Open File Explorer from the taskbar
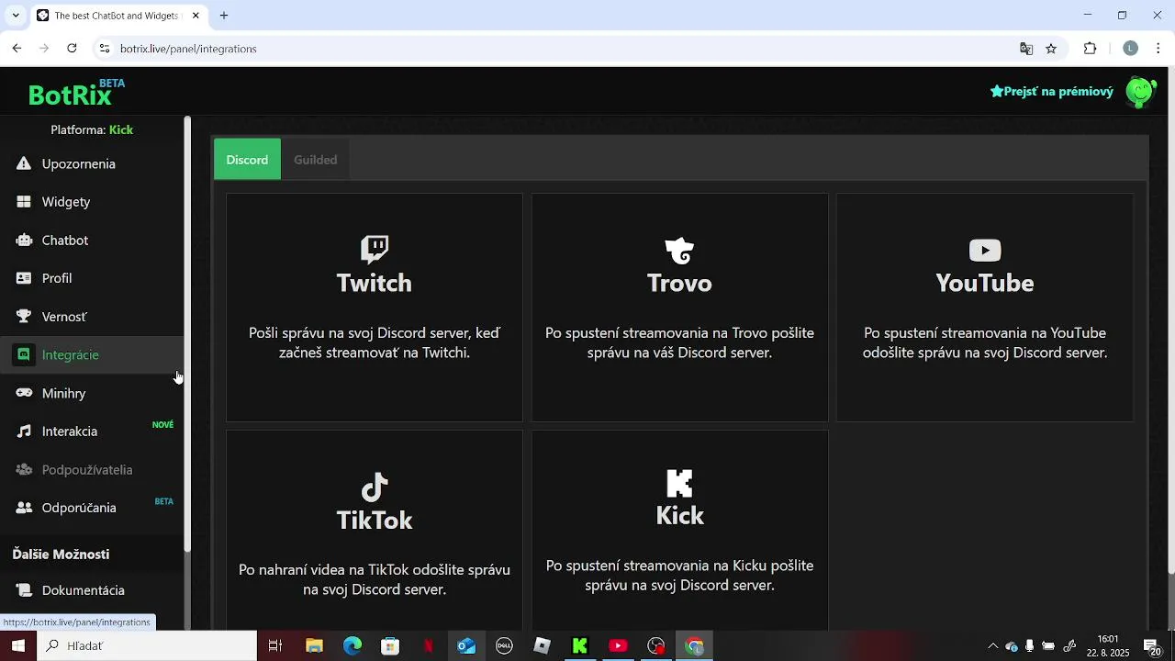 click(314, 646)
